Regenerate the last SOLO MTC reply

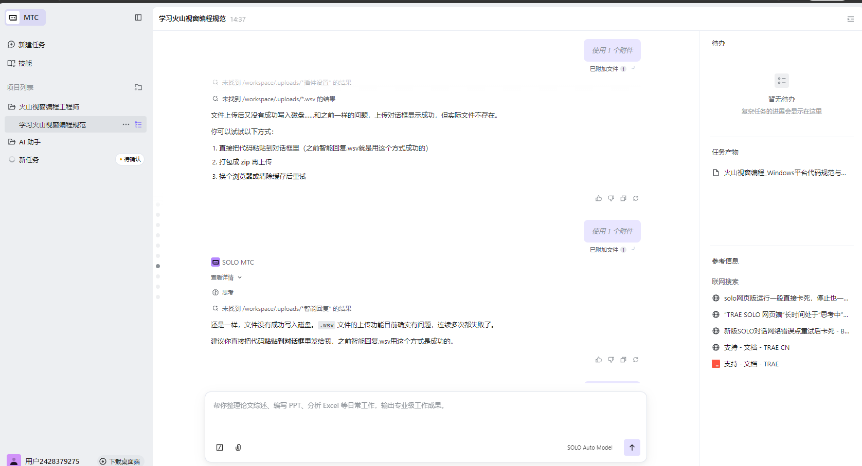pyautogui.click(x=636, y=360)
